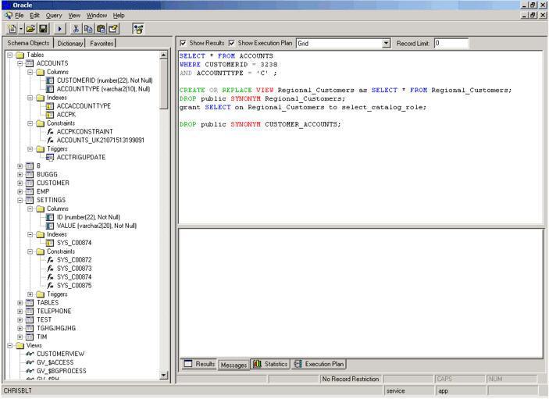The height and width of the screenshot is (399, 549).
Task: Click the Oracle application icon left of File
Action: 9,16
